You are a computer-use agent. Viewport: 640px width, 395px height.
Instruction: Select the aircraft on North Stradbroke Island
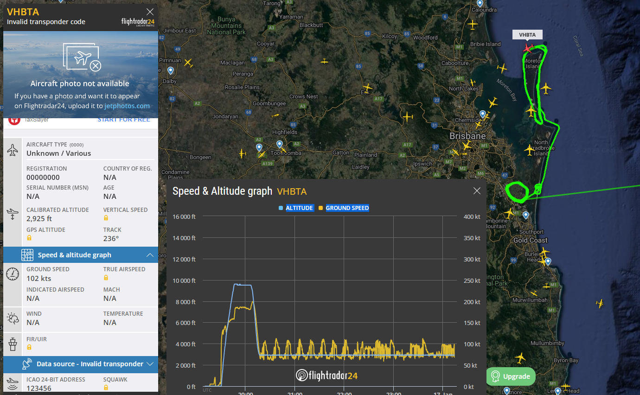529,150
